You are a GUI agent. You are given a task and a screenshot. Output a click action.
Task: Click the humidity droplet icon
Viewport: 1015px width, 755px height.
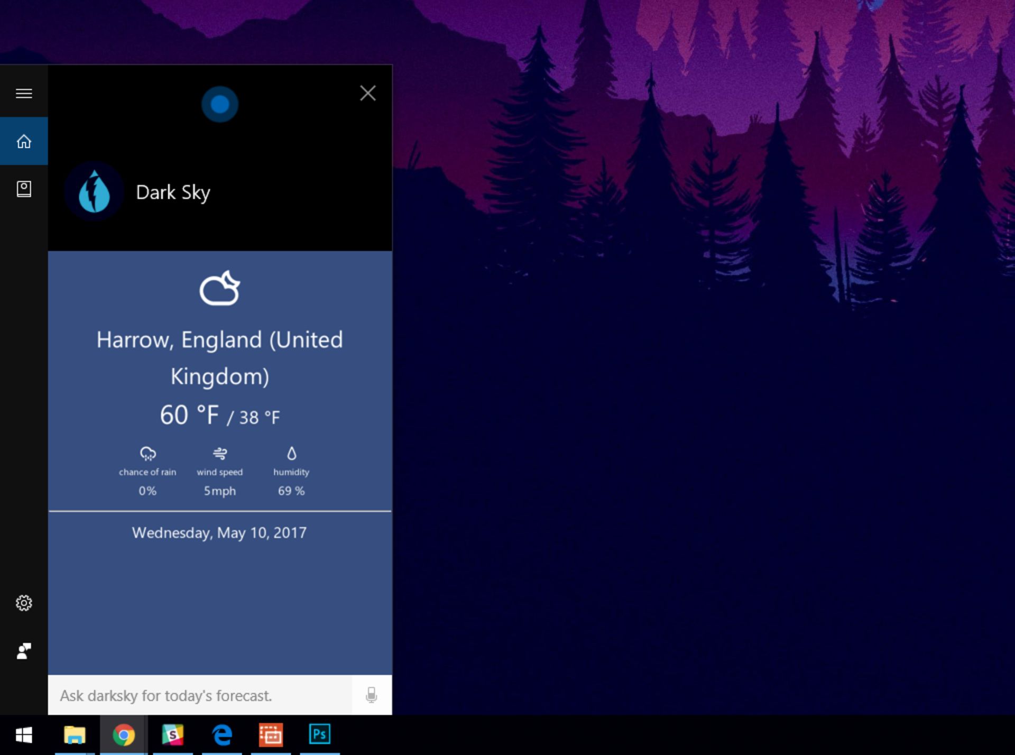click(x=291, y=453)
